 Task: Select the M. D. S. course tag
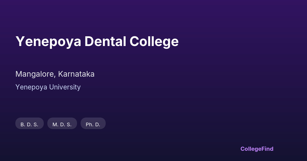coord(62,124)
